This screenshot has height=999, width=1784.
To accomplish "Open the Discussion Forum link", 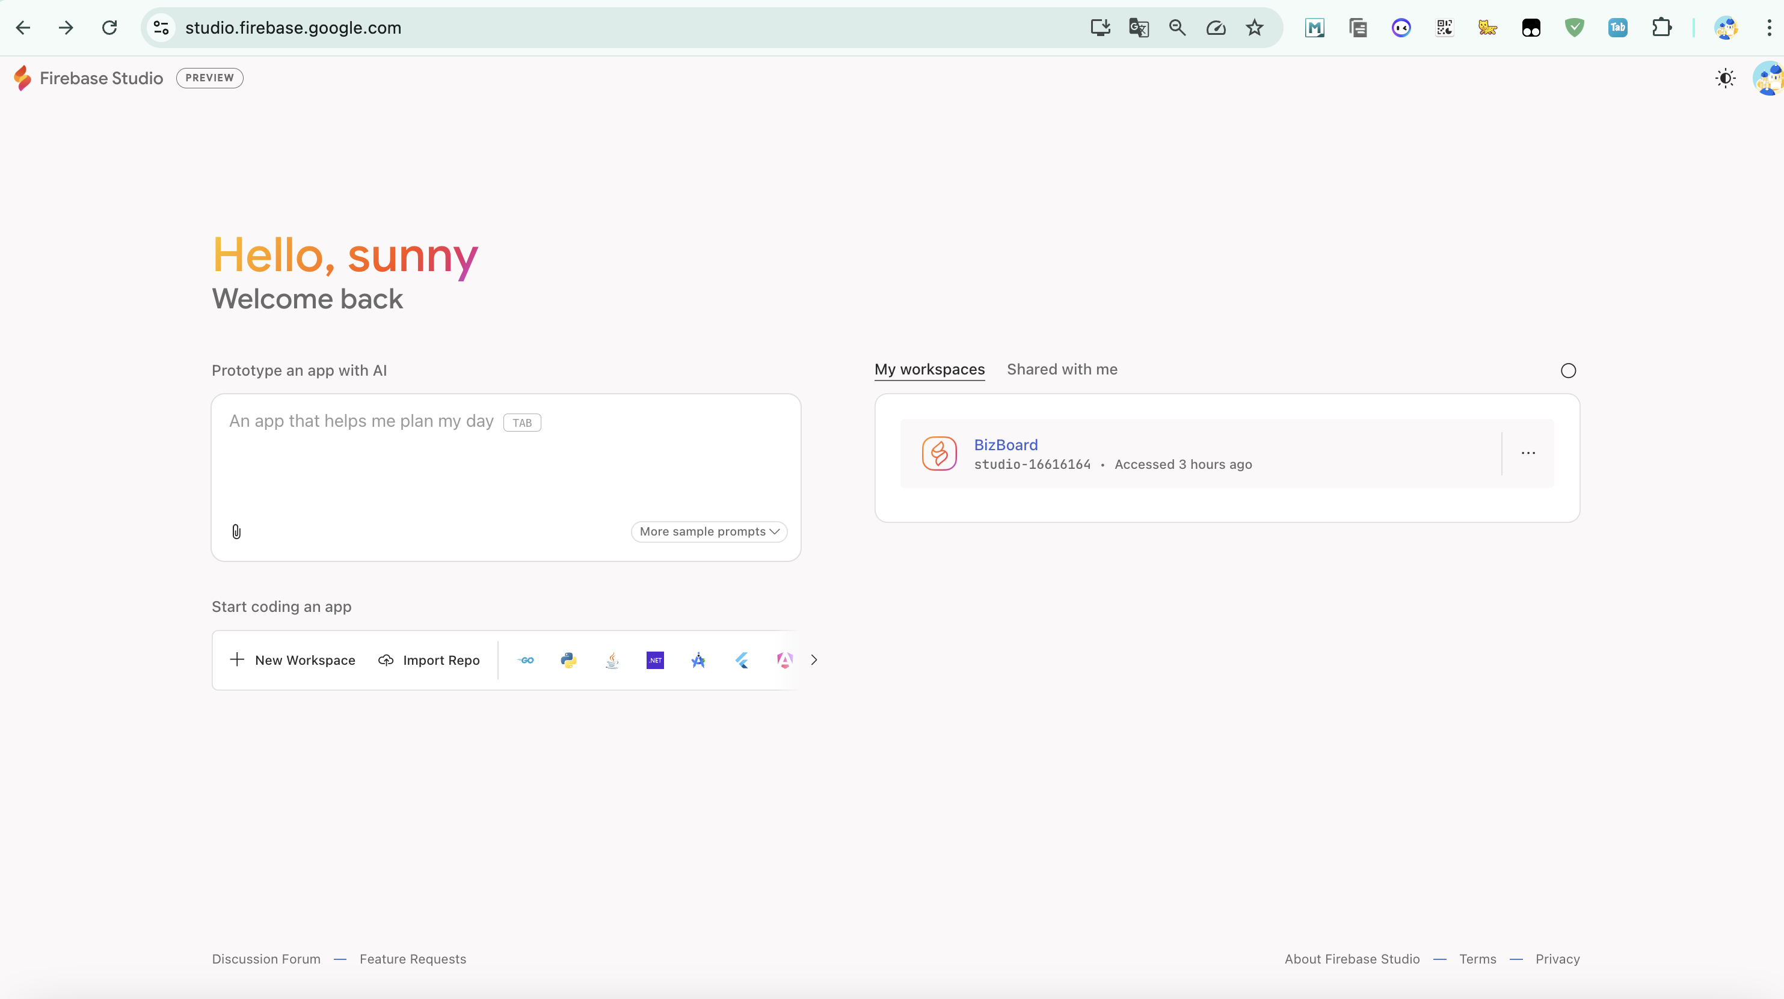I will [x=266, y=959].
